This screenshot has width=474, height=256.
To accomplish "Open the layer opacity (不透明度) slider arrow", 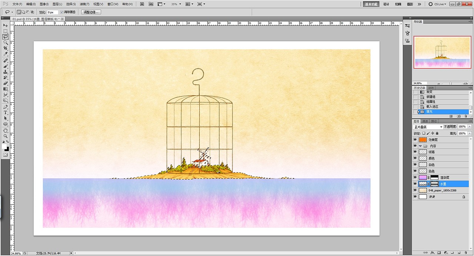I will tap(470, 127).
